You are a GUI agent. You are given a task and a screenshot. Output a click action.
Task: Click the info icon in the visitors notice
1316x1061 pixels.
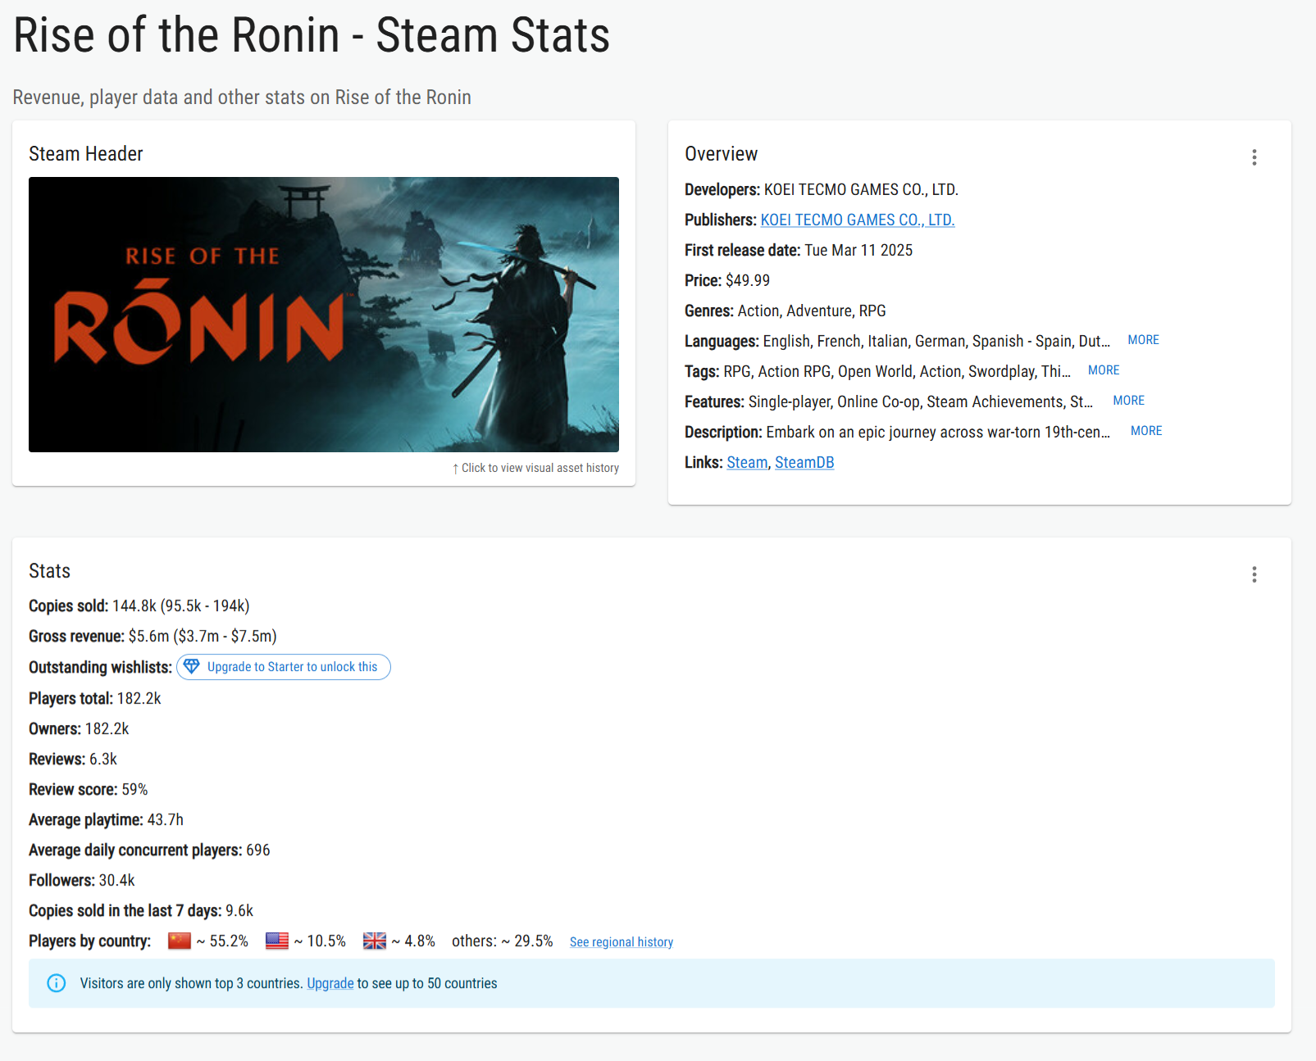pos(57,983)
